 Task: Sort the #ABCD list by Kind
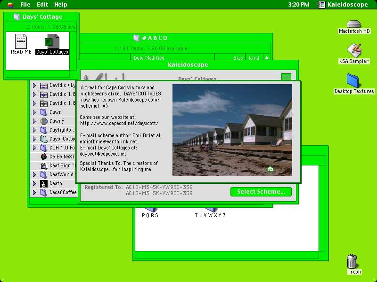254,58
